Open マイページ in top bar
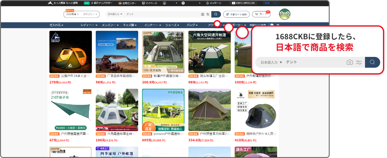This screenshot has height=158, width=387. (x=149, y=3)
